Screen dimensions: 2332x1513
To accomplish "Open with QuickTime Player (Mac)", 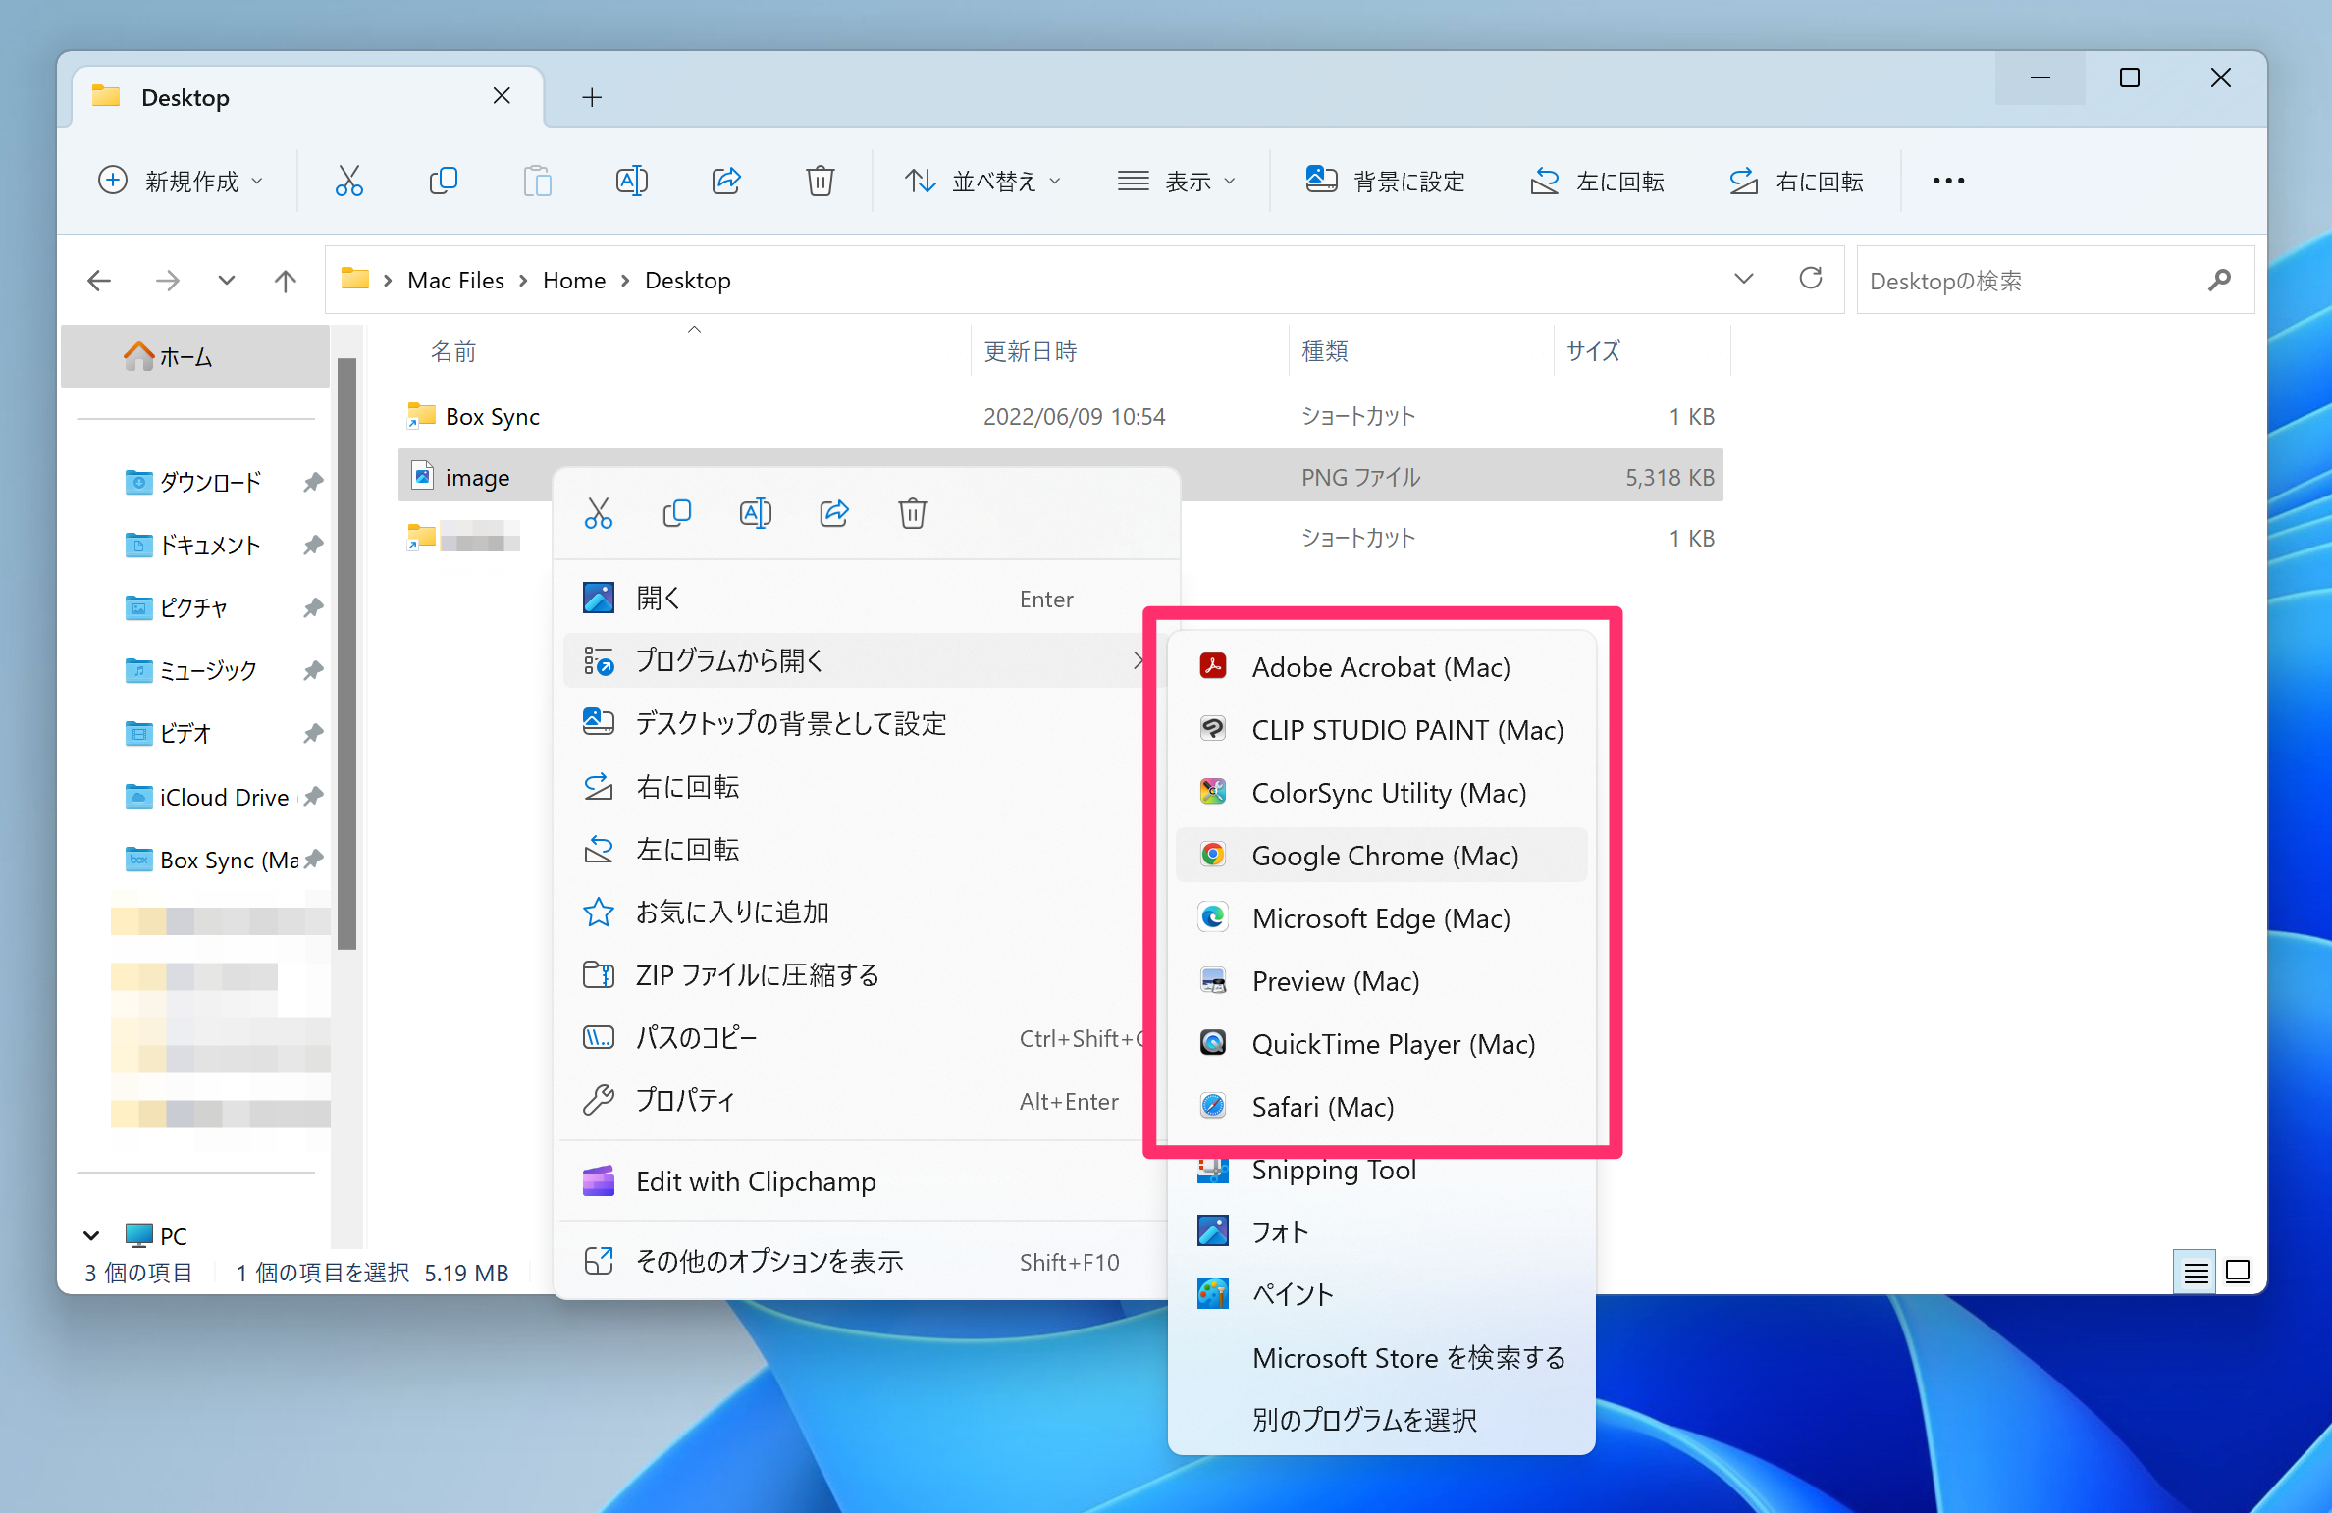I will click(x=1382, y=1043).
